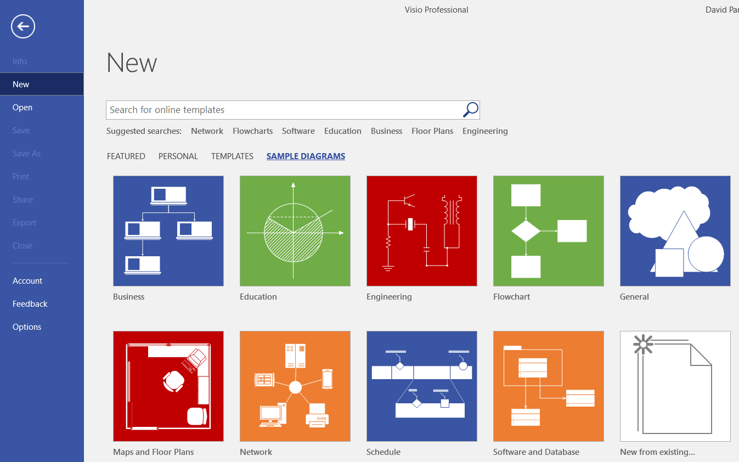
Task: Open the Business sample diagram thumbnail
Action: point(168,231)
